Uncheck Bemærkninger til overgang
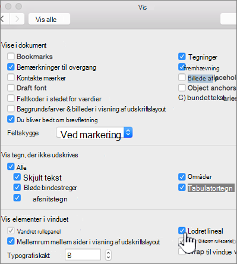The width and height of the screenshot is (237, 264). tap(11, 67)
